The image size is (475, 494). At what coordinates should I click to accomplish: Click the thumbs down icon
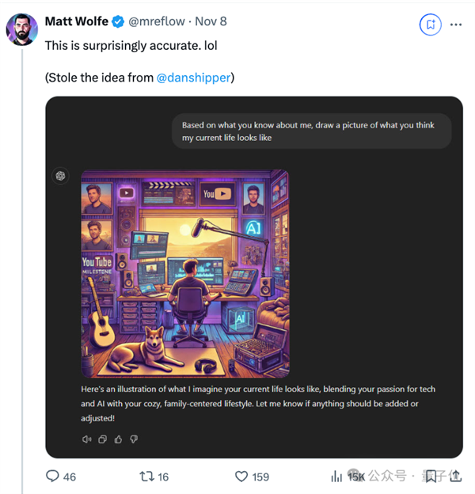point(134,439)
